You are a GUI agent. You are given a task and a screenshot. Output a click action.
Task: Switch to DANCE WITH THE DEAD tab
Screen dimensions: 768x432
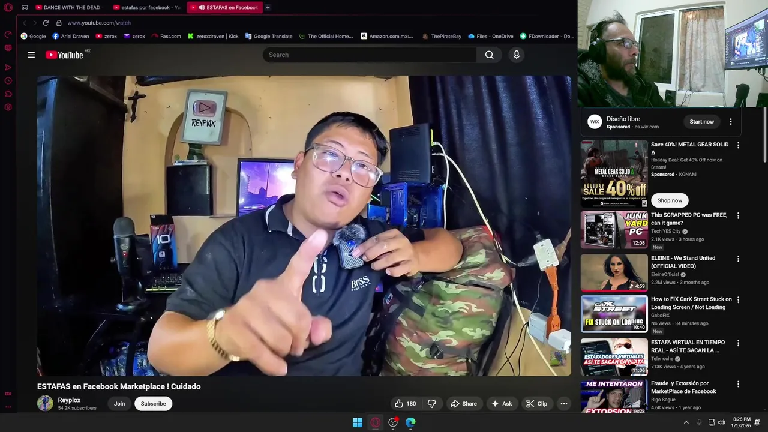[68, 7]
